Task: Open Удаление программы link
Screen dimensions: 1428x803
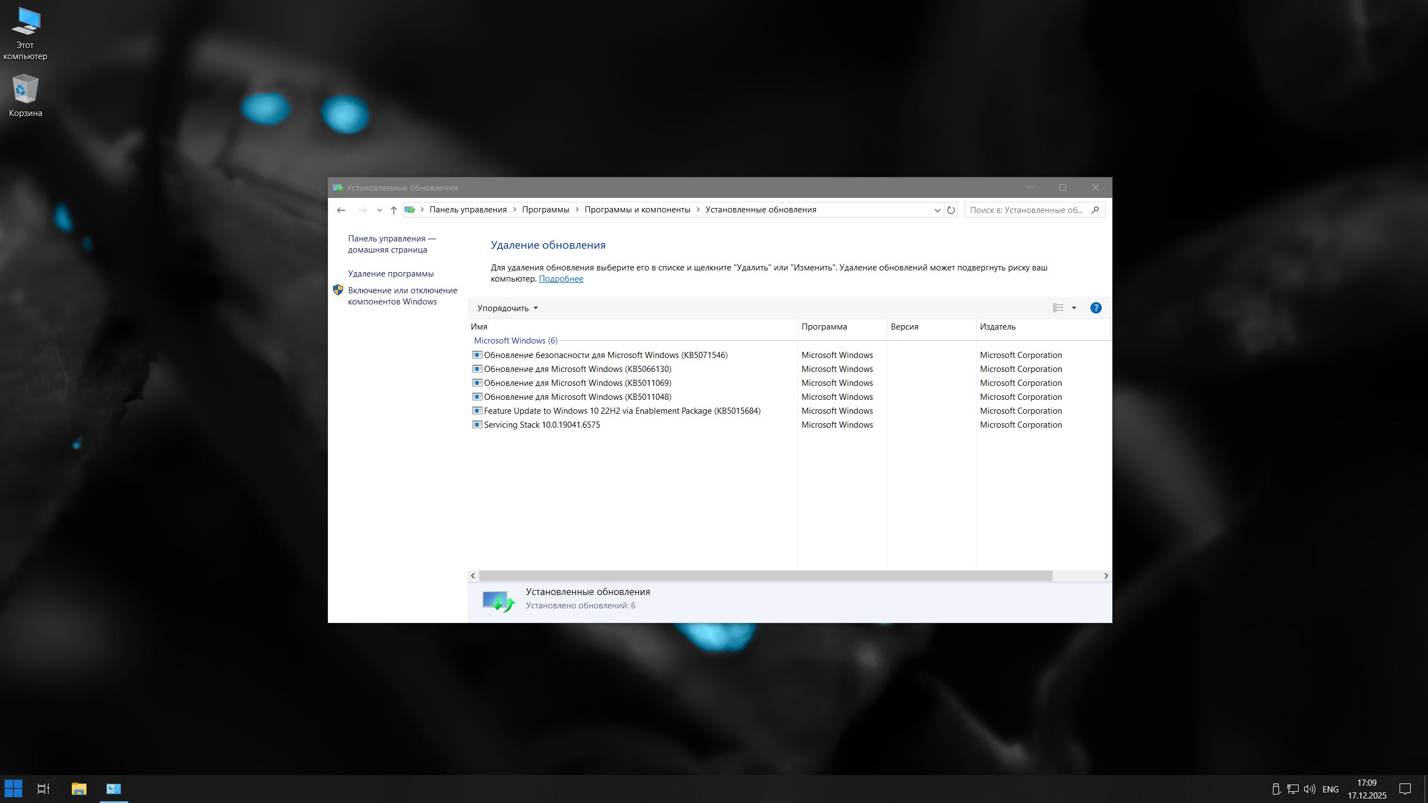Action: 390,273
